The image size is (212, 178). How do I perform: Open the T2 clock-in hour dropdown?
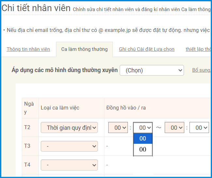118,128
